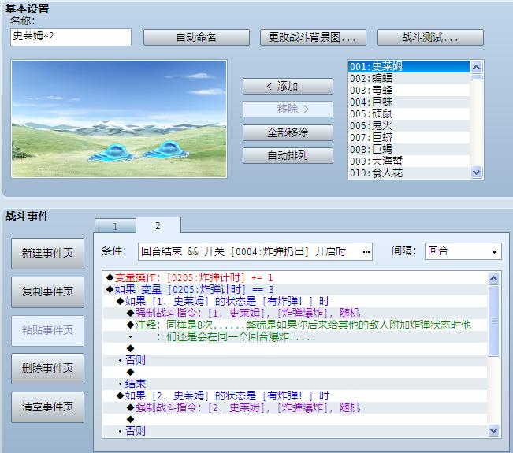Select the 如果 [1. 史莱姆] 的状态是 line
This screenshot has height=453, width=513.
(x=296, y=302)
